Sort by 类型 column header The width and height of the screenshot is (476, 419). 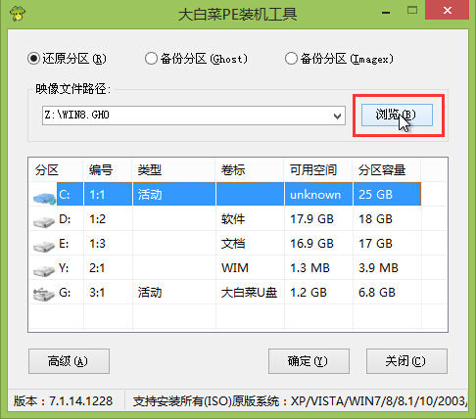(x=173, y=170)
